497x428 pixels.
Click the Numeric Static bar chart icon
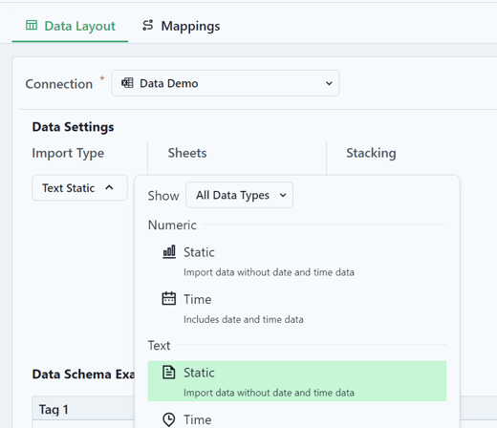point(169,252)
